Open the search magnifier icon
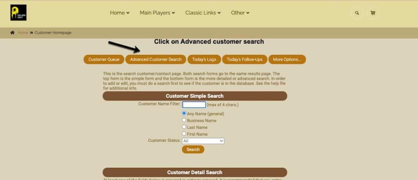Image resolution: width=418 pixels, height=180 pixels. pyautogui.click(x=357, y=13)
